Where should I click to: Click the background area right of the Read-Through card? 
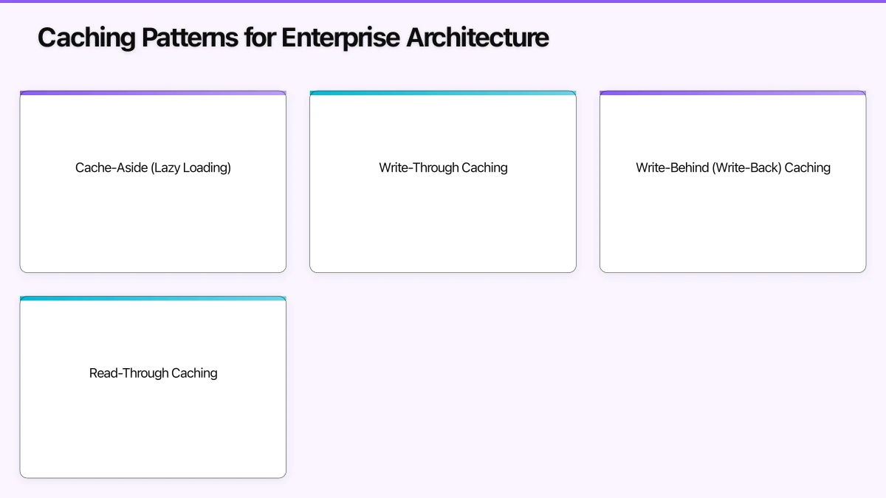point(443,387)
